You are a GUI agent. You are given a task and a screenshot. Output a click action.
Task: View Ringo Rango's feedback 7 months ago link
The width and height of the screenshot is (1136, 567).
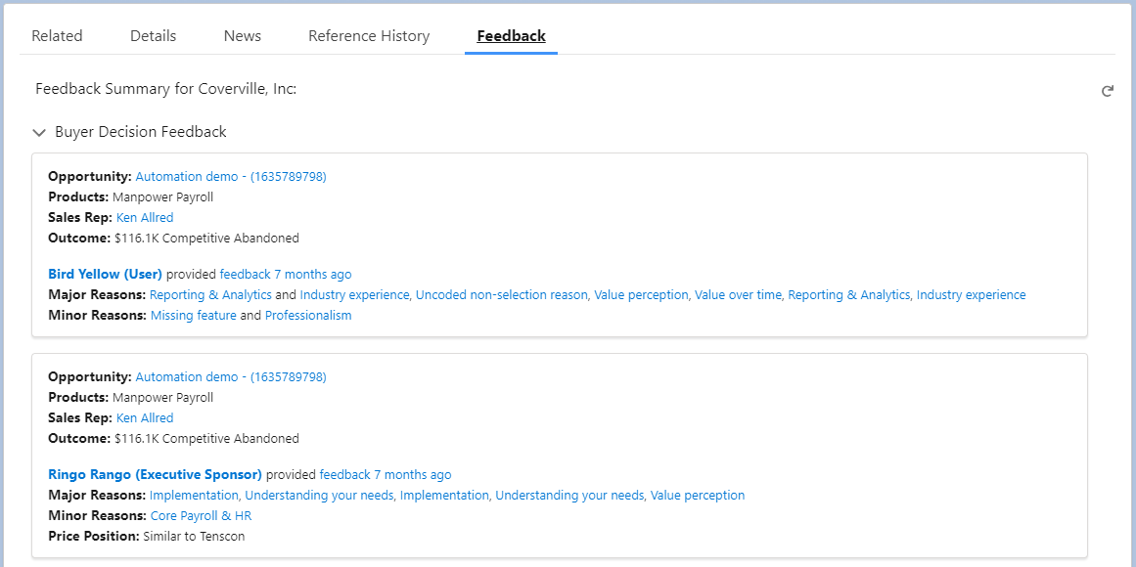[386, 475]
